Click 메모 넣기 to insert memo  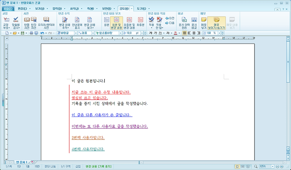tap(204, 23)
